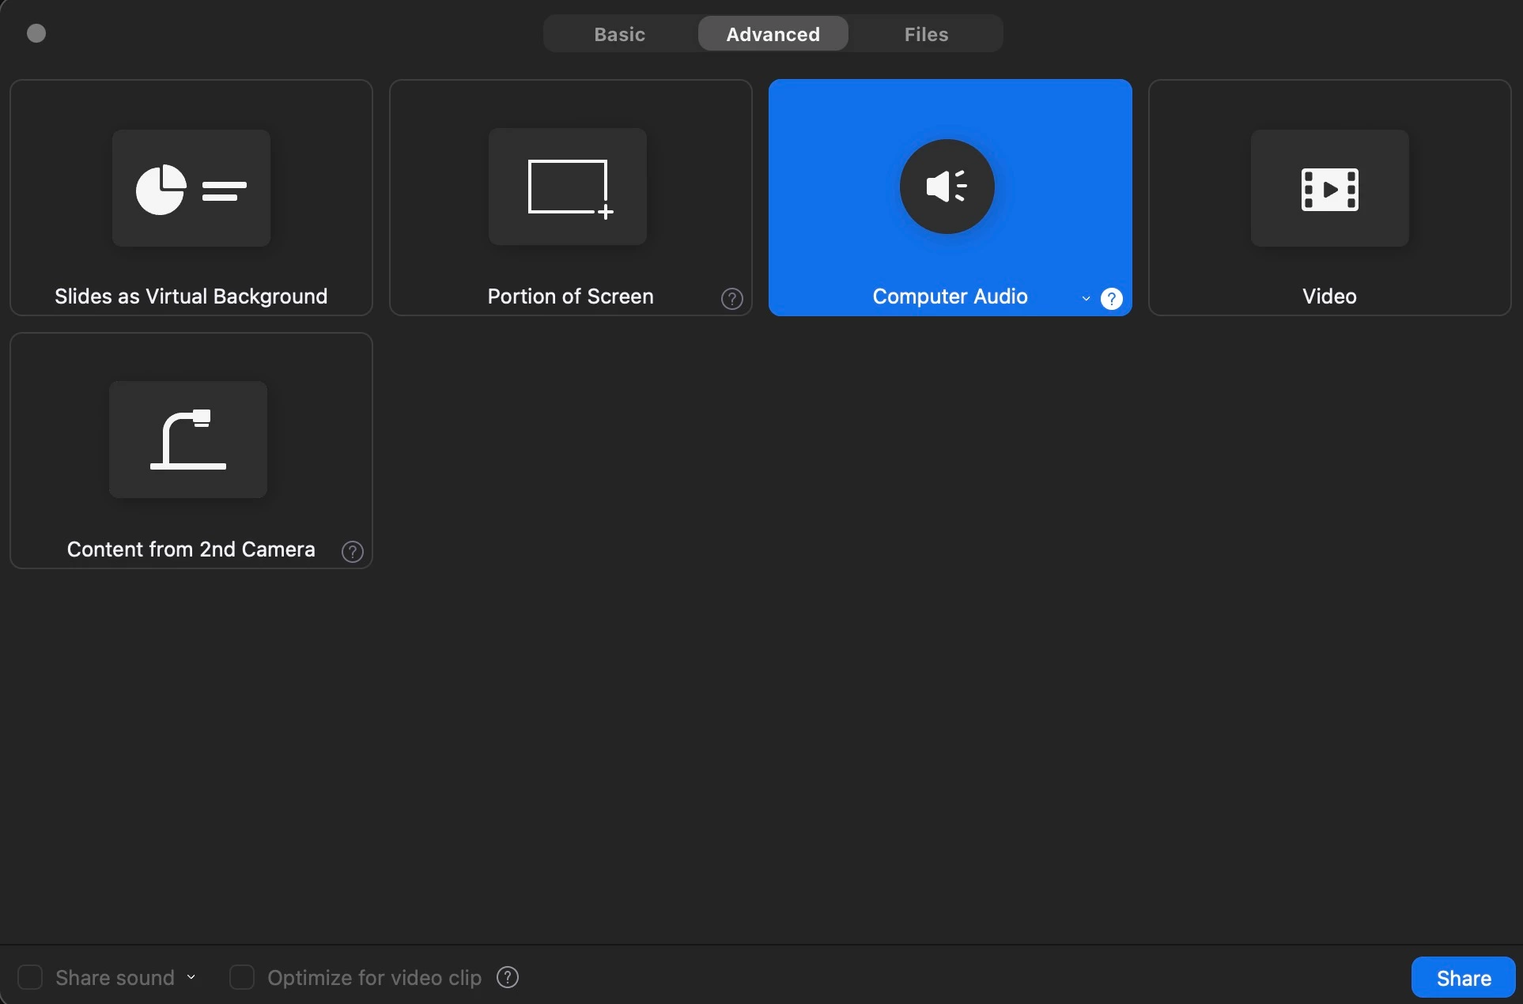Close the window using gray circle

(x=36, y=33)
